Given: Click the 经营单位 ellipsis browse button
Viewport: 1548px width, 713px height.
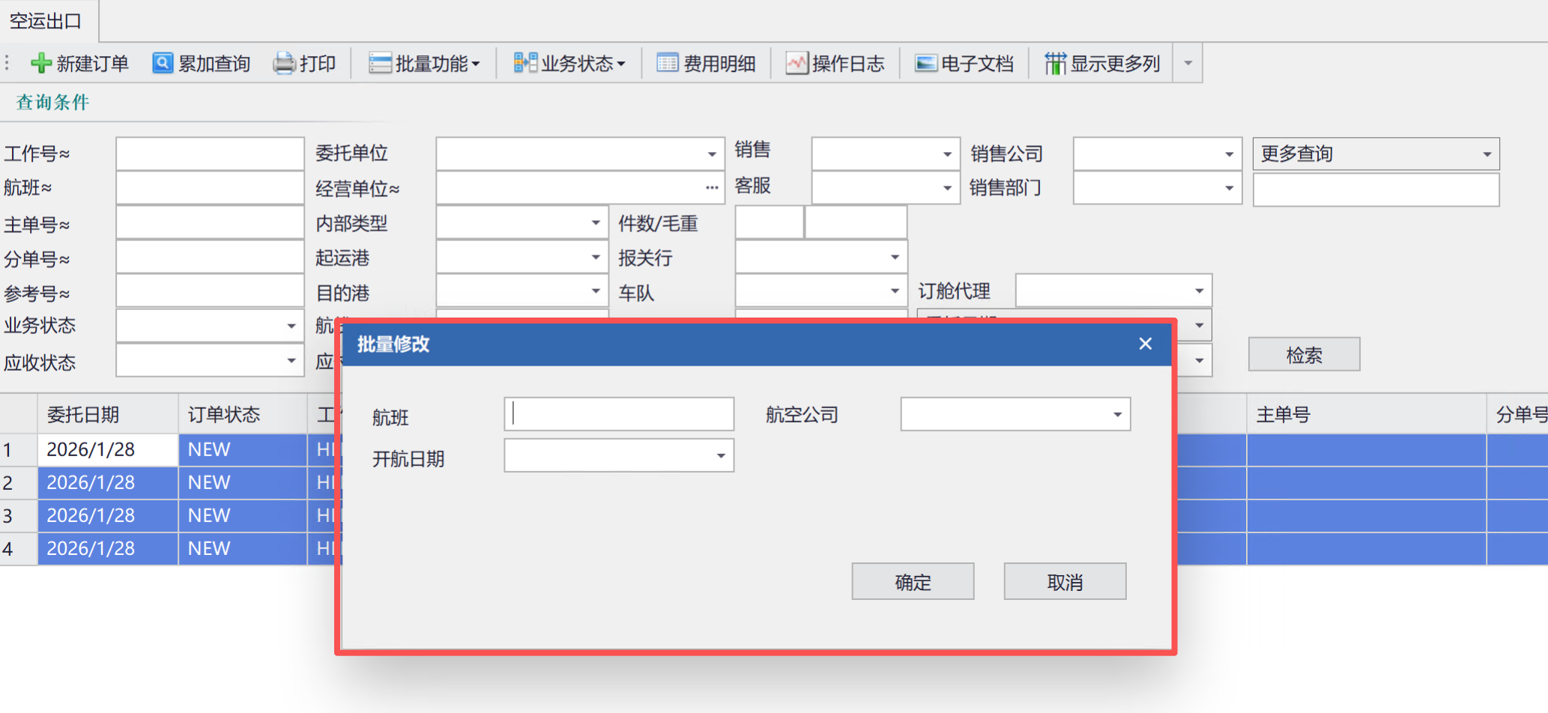Looking at the screenshot, I should pos(711,187).
